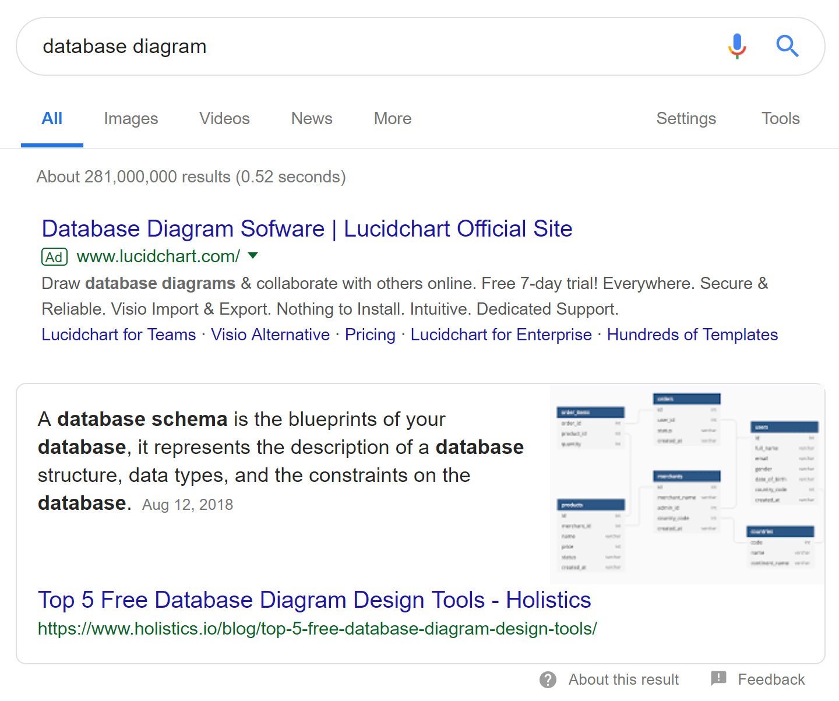
Task: Visit the Visio Alternative sitelink
Action: coord(270,335)
